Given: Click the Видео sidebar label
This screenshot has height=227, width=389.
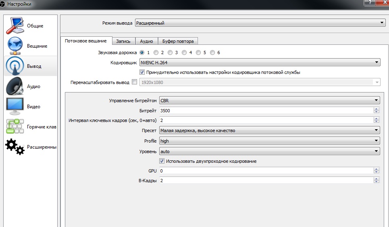Looking at the screenshot, I should (33, 106).
